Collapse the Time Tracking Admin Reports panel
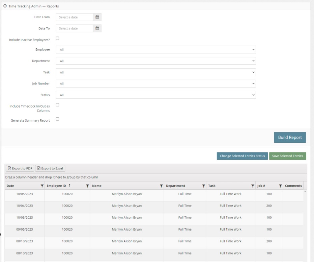The height and width of the screenshot is (262, 314). [x=4, y=6]
